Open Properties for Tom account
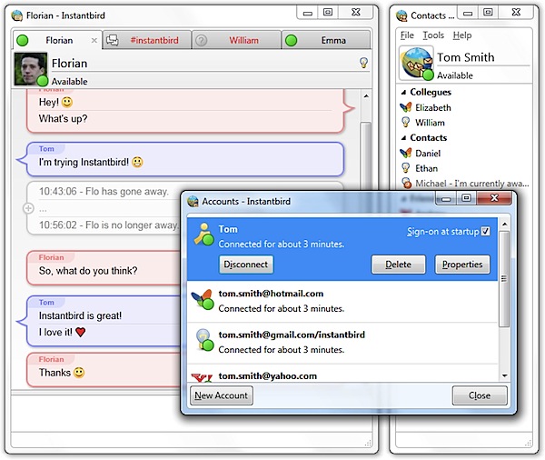 coord(462,265)
